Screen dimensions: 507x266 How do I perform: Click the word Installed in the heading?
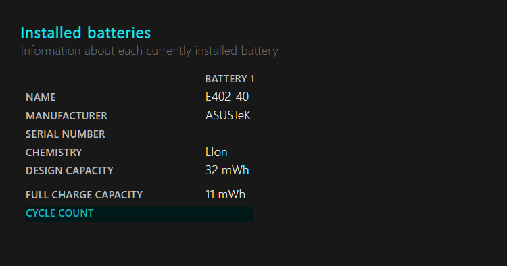coord(51,33)
